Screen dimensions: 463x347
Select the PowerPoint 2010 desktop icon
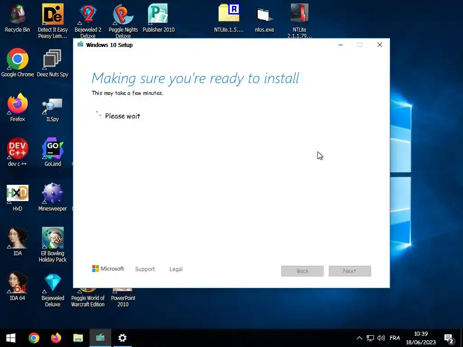[x=123, y=298]
